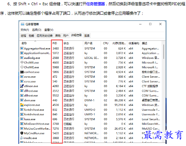Switch to the 用户 tab

66,36
